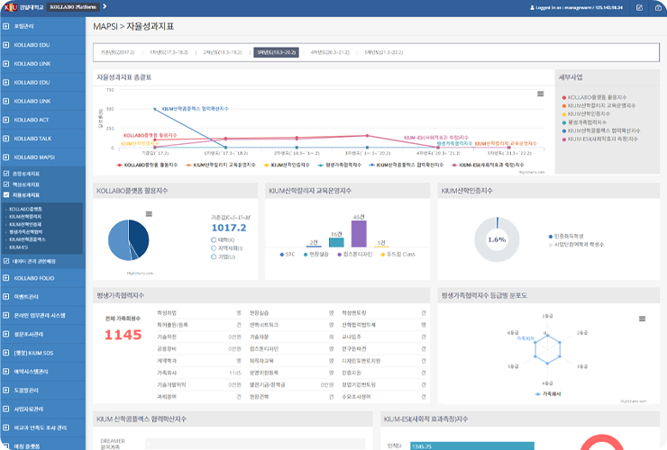Toggle KIUM산학인증지수 series in chart legend
The height and width of the screenshot is (450, 667).
click(287, 165)
